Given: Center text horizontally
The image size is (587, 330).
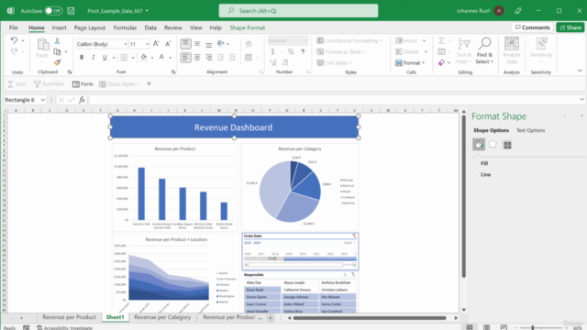Looking at the screenshot, I should coord(197,57).
